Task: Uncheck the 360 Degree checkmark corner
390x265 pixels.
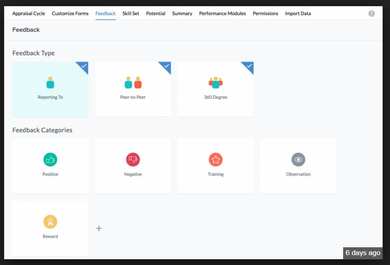Action: (249, 66)
